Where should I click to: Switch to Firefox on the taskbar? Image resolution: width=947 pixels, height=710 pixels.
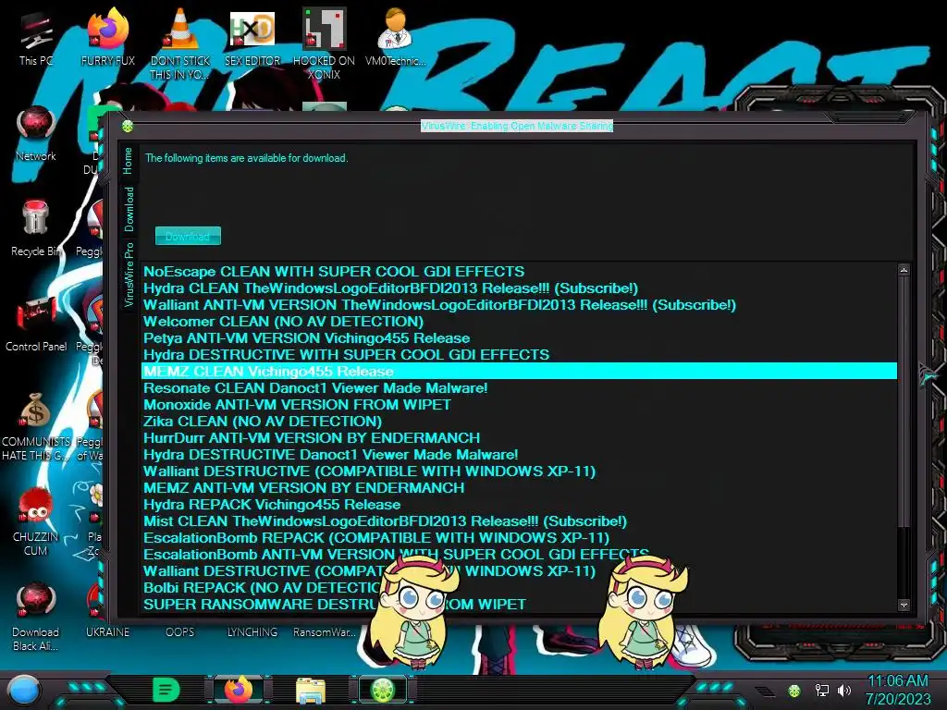pyautogui.click(x=239, y=690)
